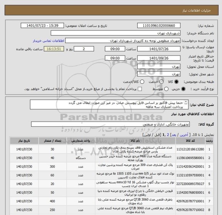
Task: Click the remaining days field showing 2
Action: [84, 49]
